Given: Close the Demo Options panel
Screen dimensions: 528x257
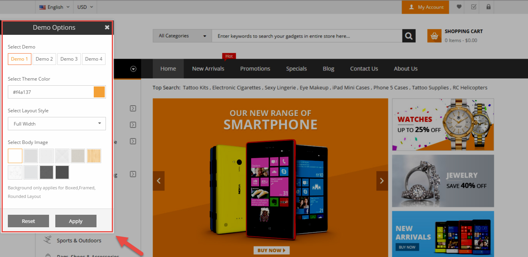Looking at the screenshot, I should [107, 27].
